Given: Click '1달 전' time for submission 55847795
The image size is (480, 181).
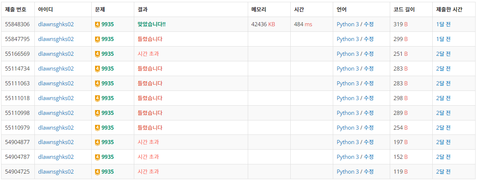Looking at the screenshot, I should click(x=443, y=39).
